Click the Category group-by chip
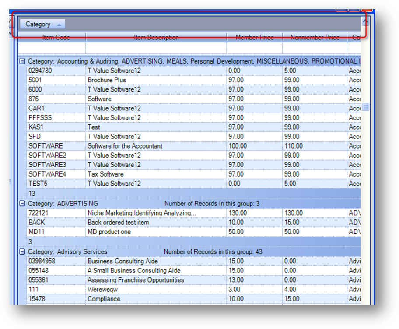This screenshot has width=399, height=329. point(42,24)
